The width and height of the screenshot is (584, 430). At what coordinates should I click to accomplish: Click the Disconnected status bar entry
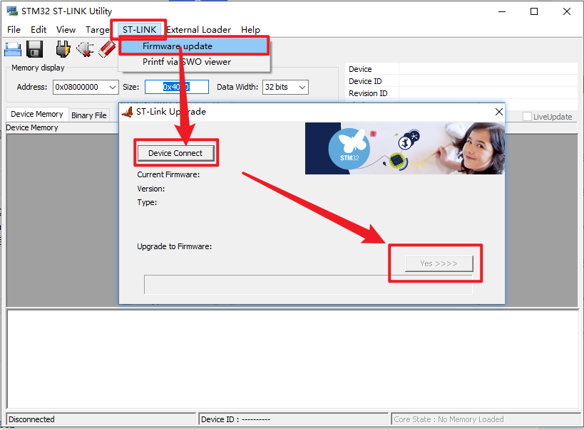coord(101,419)
